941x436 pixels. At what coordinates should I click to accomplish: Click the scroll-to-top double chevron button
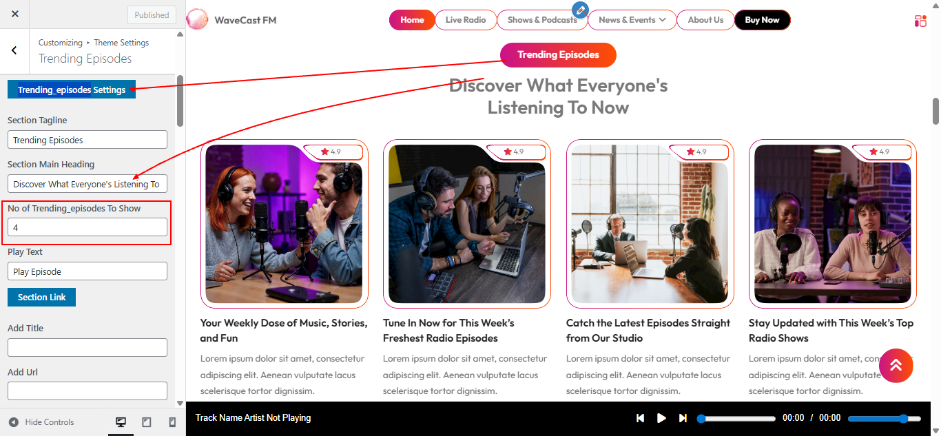point(896,365)
